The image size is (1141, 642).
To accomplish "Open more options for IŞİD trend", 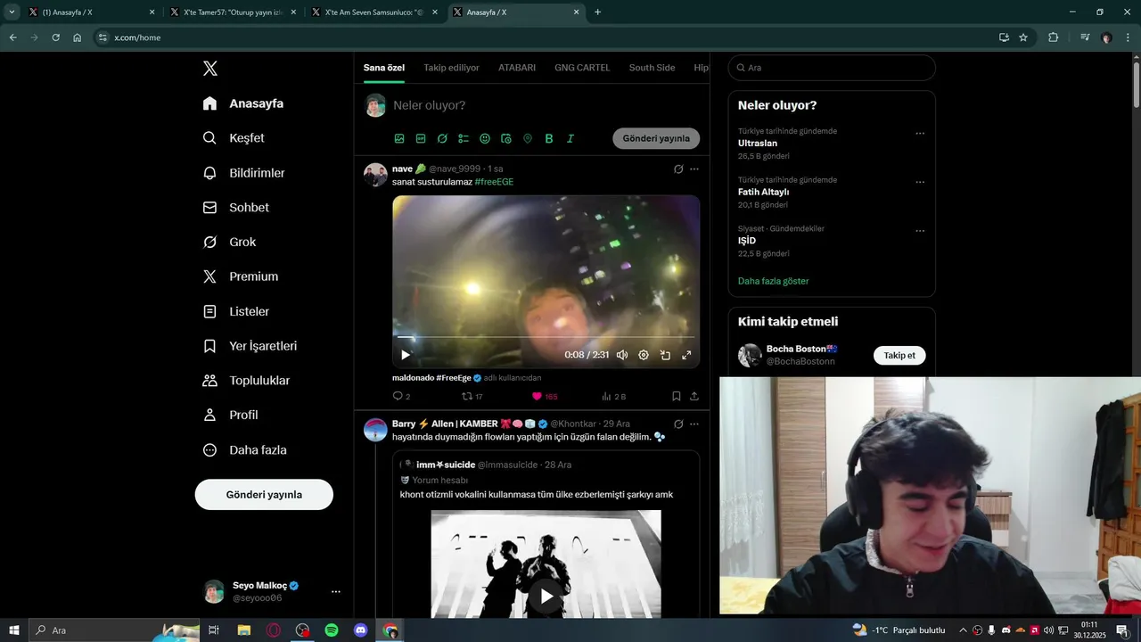I will tap(920, 231).
